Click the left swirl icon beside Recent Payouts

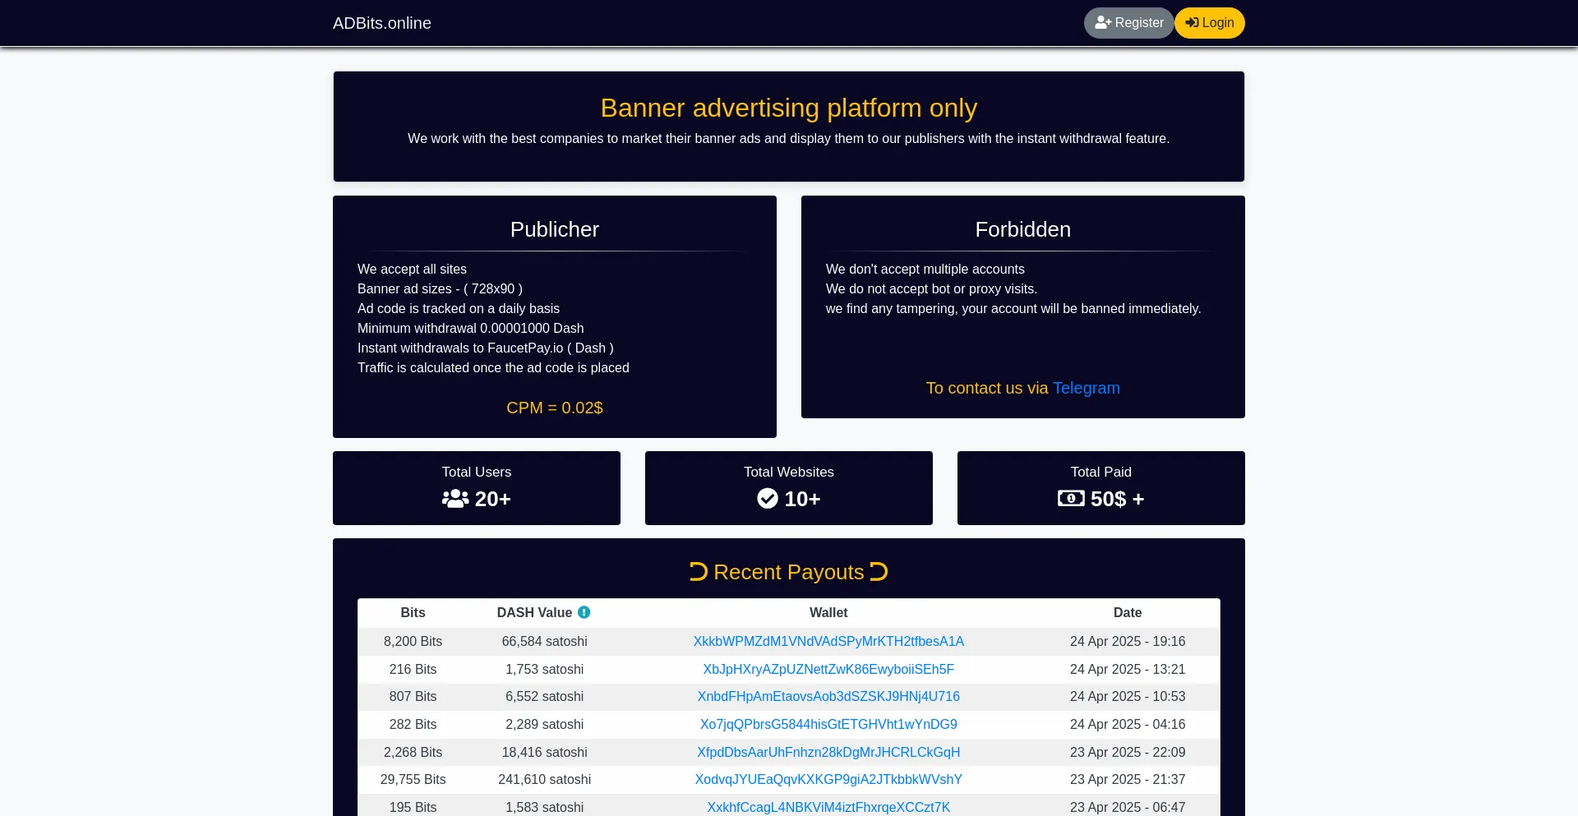click(x=697, y=571)
